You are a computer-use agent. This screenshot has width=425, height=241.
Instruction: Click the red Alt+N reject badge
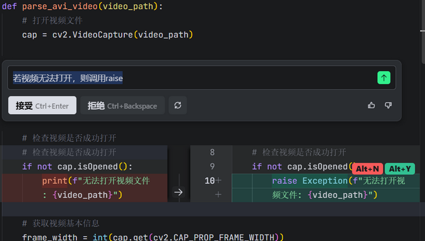click(x=367, y=169)
